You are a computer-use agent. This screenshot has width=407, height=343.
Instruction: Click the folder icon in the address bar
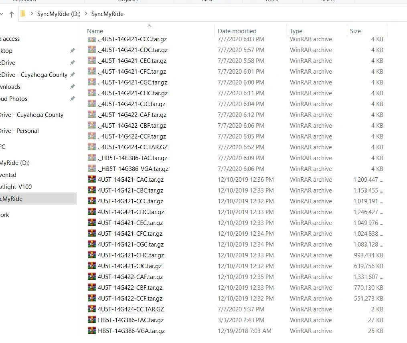23,14
